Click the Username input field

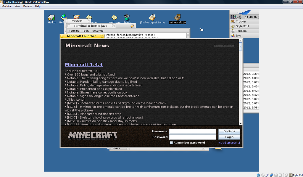click(193, 131)
